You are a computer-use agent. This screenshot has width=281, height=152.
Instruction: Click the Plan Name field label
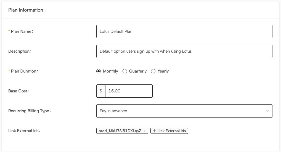click(x=22, y=31)
